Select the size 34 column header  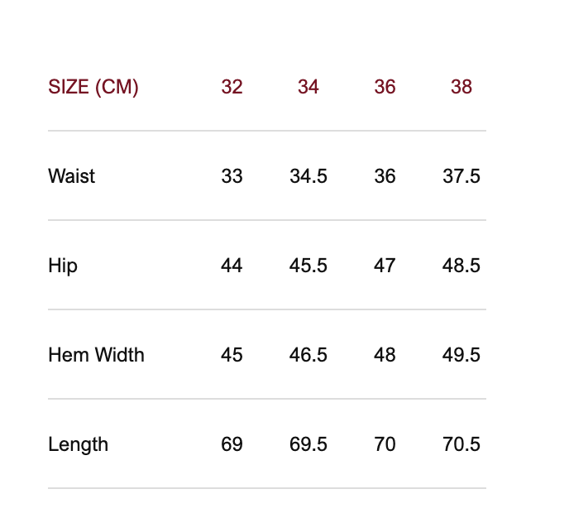click(308, 87)
